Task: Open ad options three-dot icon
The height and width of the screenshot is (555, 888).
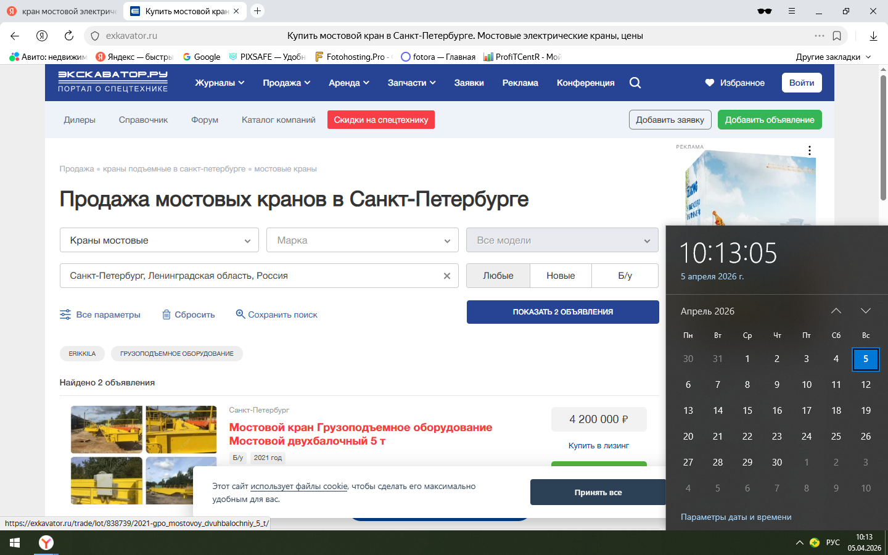Action: pos(810,150)
